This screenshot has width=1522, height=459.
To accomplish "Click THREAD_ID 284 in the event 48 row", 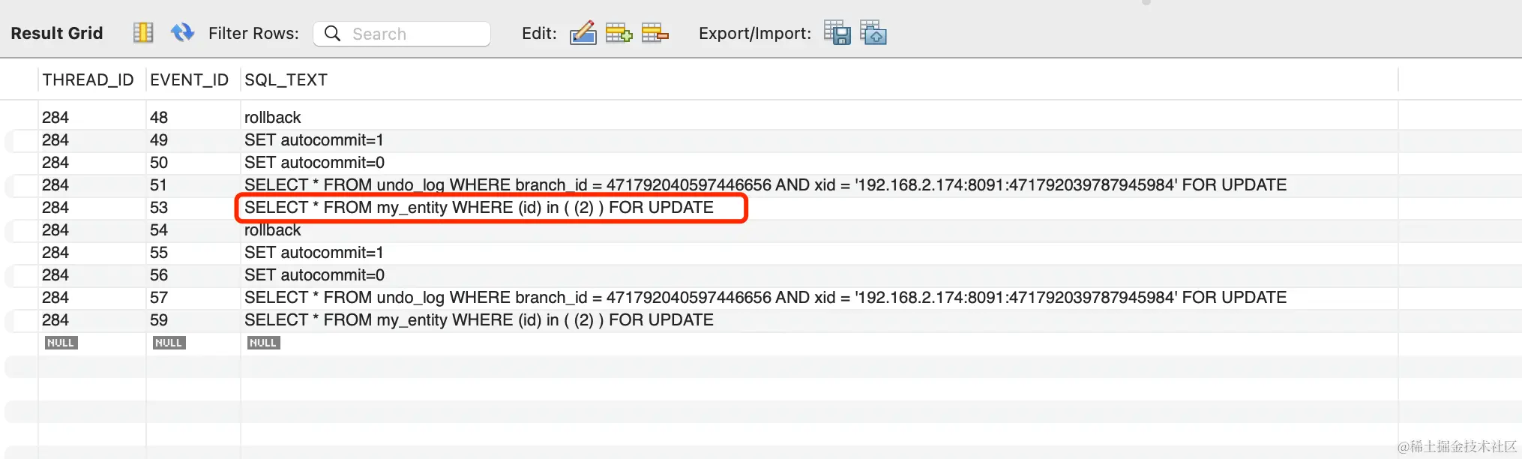I will pyautogui.click(x=92, y=118).
